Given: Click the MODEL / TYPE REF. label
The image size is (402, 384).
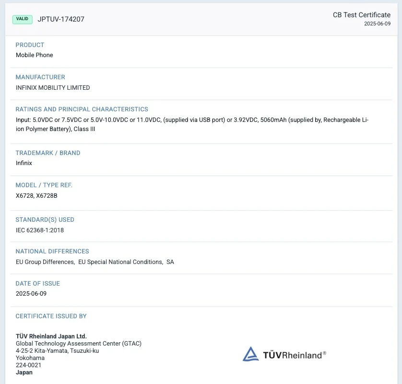Looking at the screenshot, I should 44,185.
